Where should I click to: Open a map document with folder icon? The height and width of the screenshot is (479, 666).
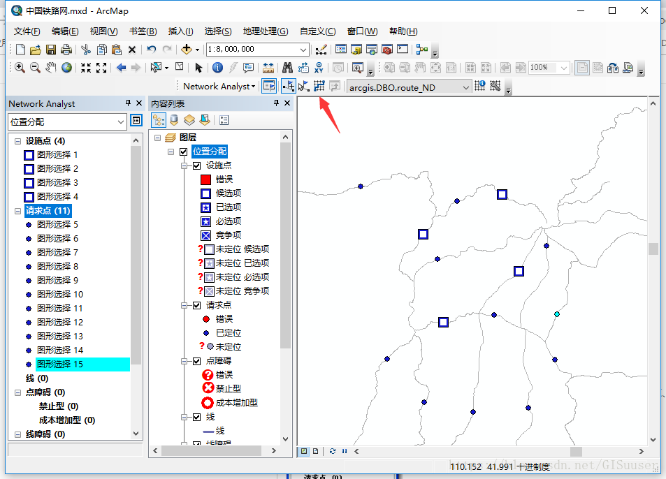coord(35,50)
